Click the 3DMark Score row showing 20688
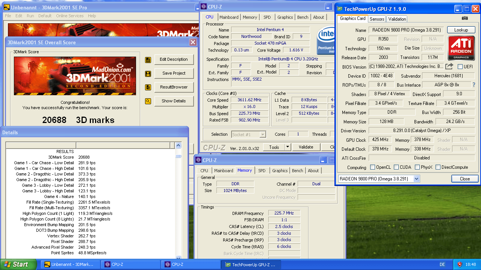This screenshot has width=481, height=270. (90, 157)
